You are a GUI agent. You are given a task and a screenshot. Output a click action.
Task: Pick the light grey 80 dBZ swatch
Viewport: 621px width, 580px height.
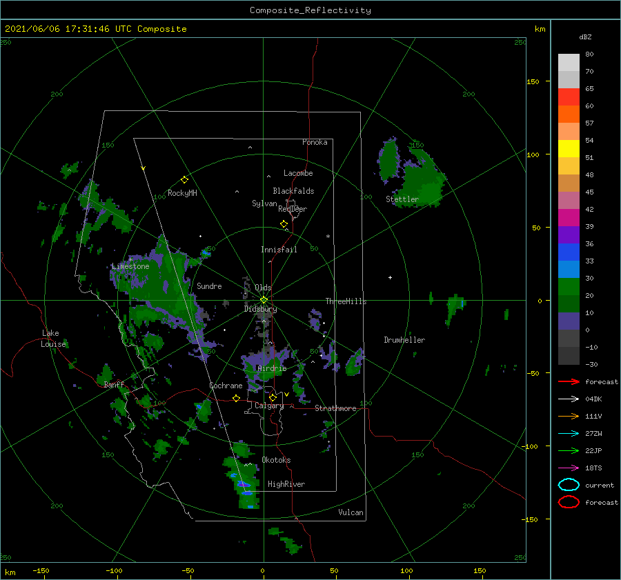569,63
